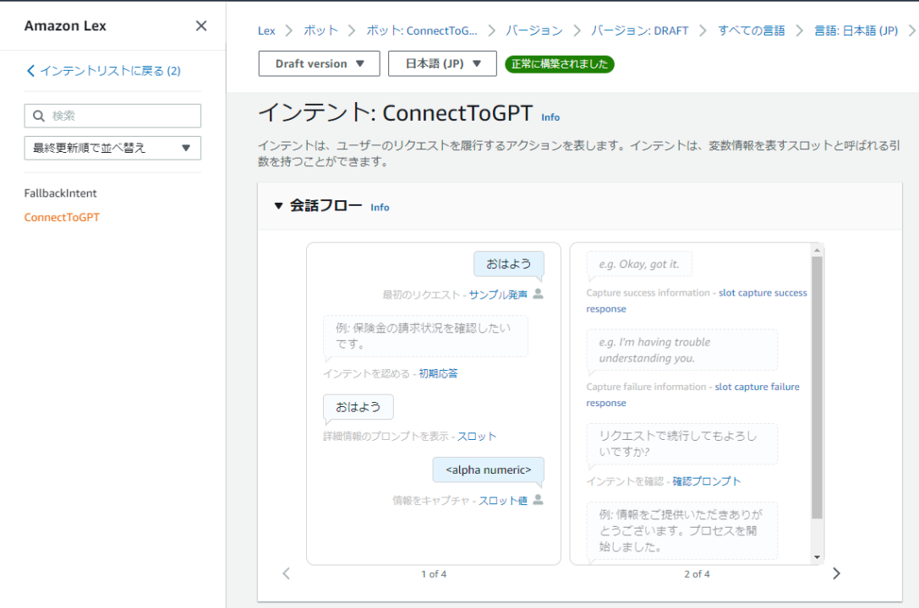919x608 pixels.
Task: Open the Draft version dropdown
Action: (x=319, y=63)
